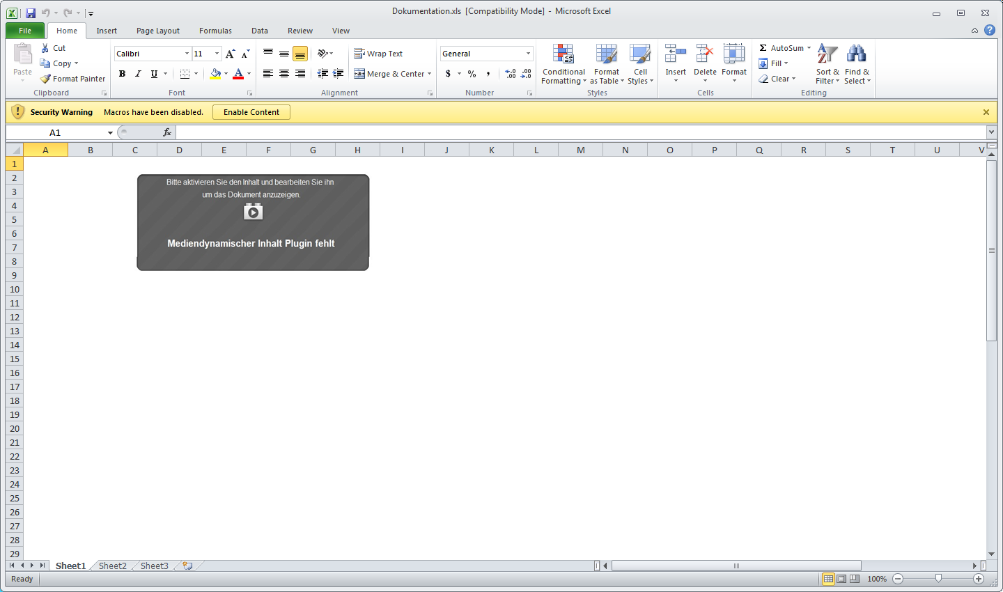The image size is (1003, 592).
Task: Toggle Wrap Text for the cell
Action: (x=378, y=54)
